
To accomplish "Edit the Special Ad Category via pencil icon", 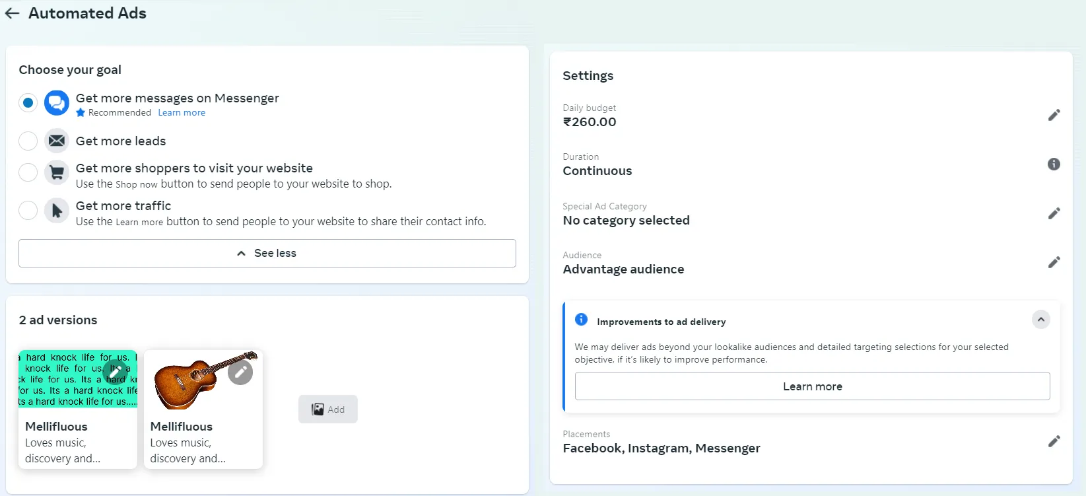I will [x=1054, y=213].
